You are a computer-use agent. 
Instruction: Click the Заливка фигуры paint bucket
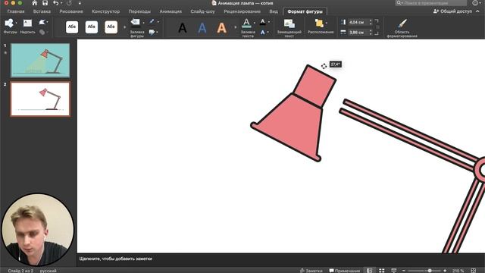pyautogui.click(x=136, y=23)
